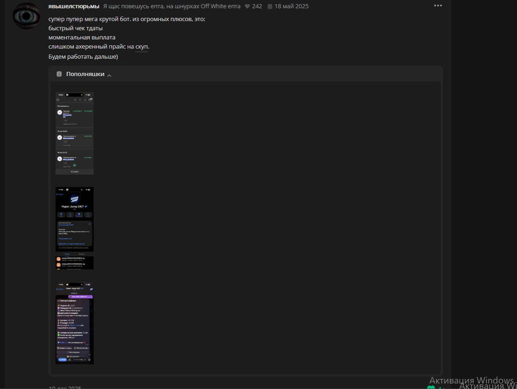
Task: Click the line starting супер пупер мега крутой бот
Action: pyautogui.click(x=127, y=19)
